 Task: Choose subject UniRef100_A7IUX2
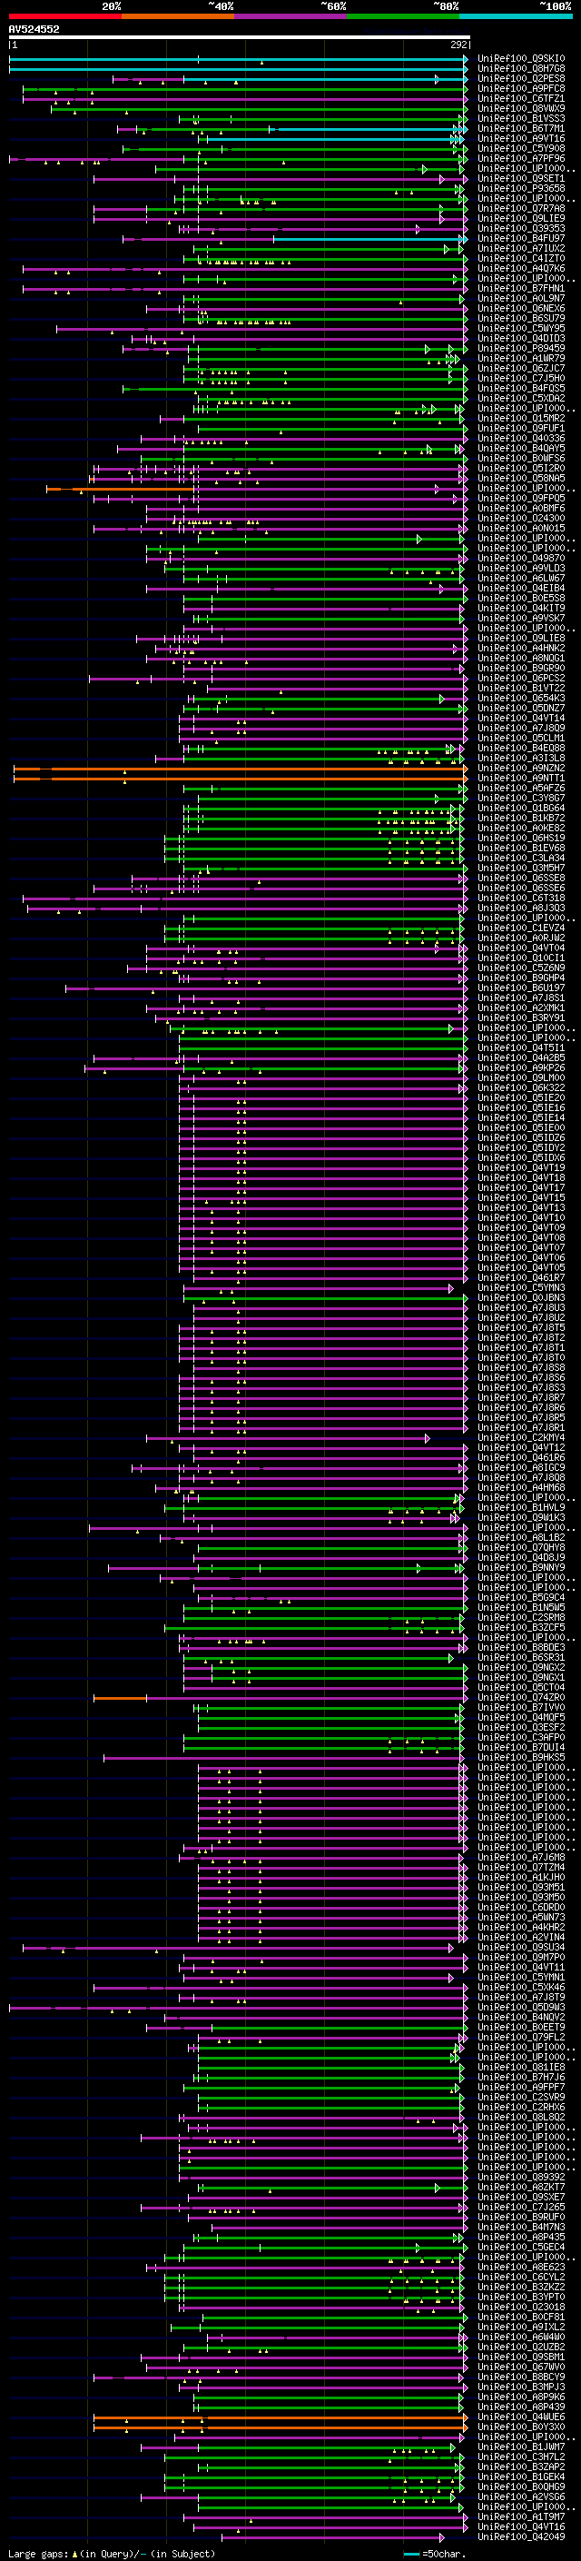(x=521, y=250)
